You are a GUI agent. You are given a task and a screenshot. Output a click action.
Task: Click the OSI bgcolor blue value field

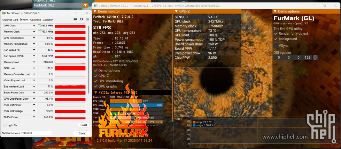(x=298, y=57)
